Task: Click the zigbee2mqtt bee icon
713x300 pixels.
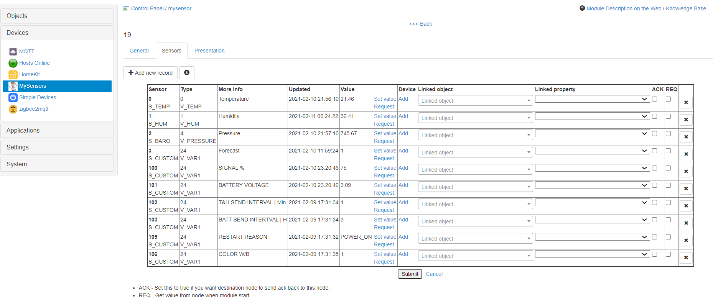Action: [x=13, y=109]
